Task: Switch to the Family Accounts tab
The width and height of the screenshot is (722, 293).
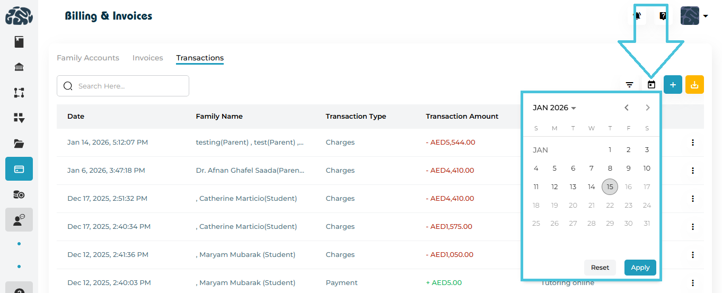Action: click(88, 58)
